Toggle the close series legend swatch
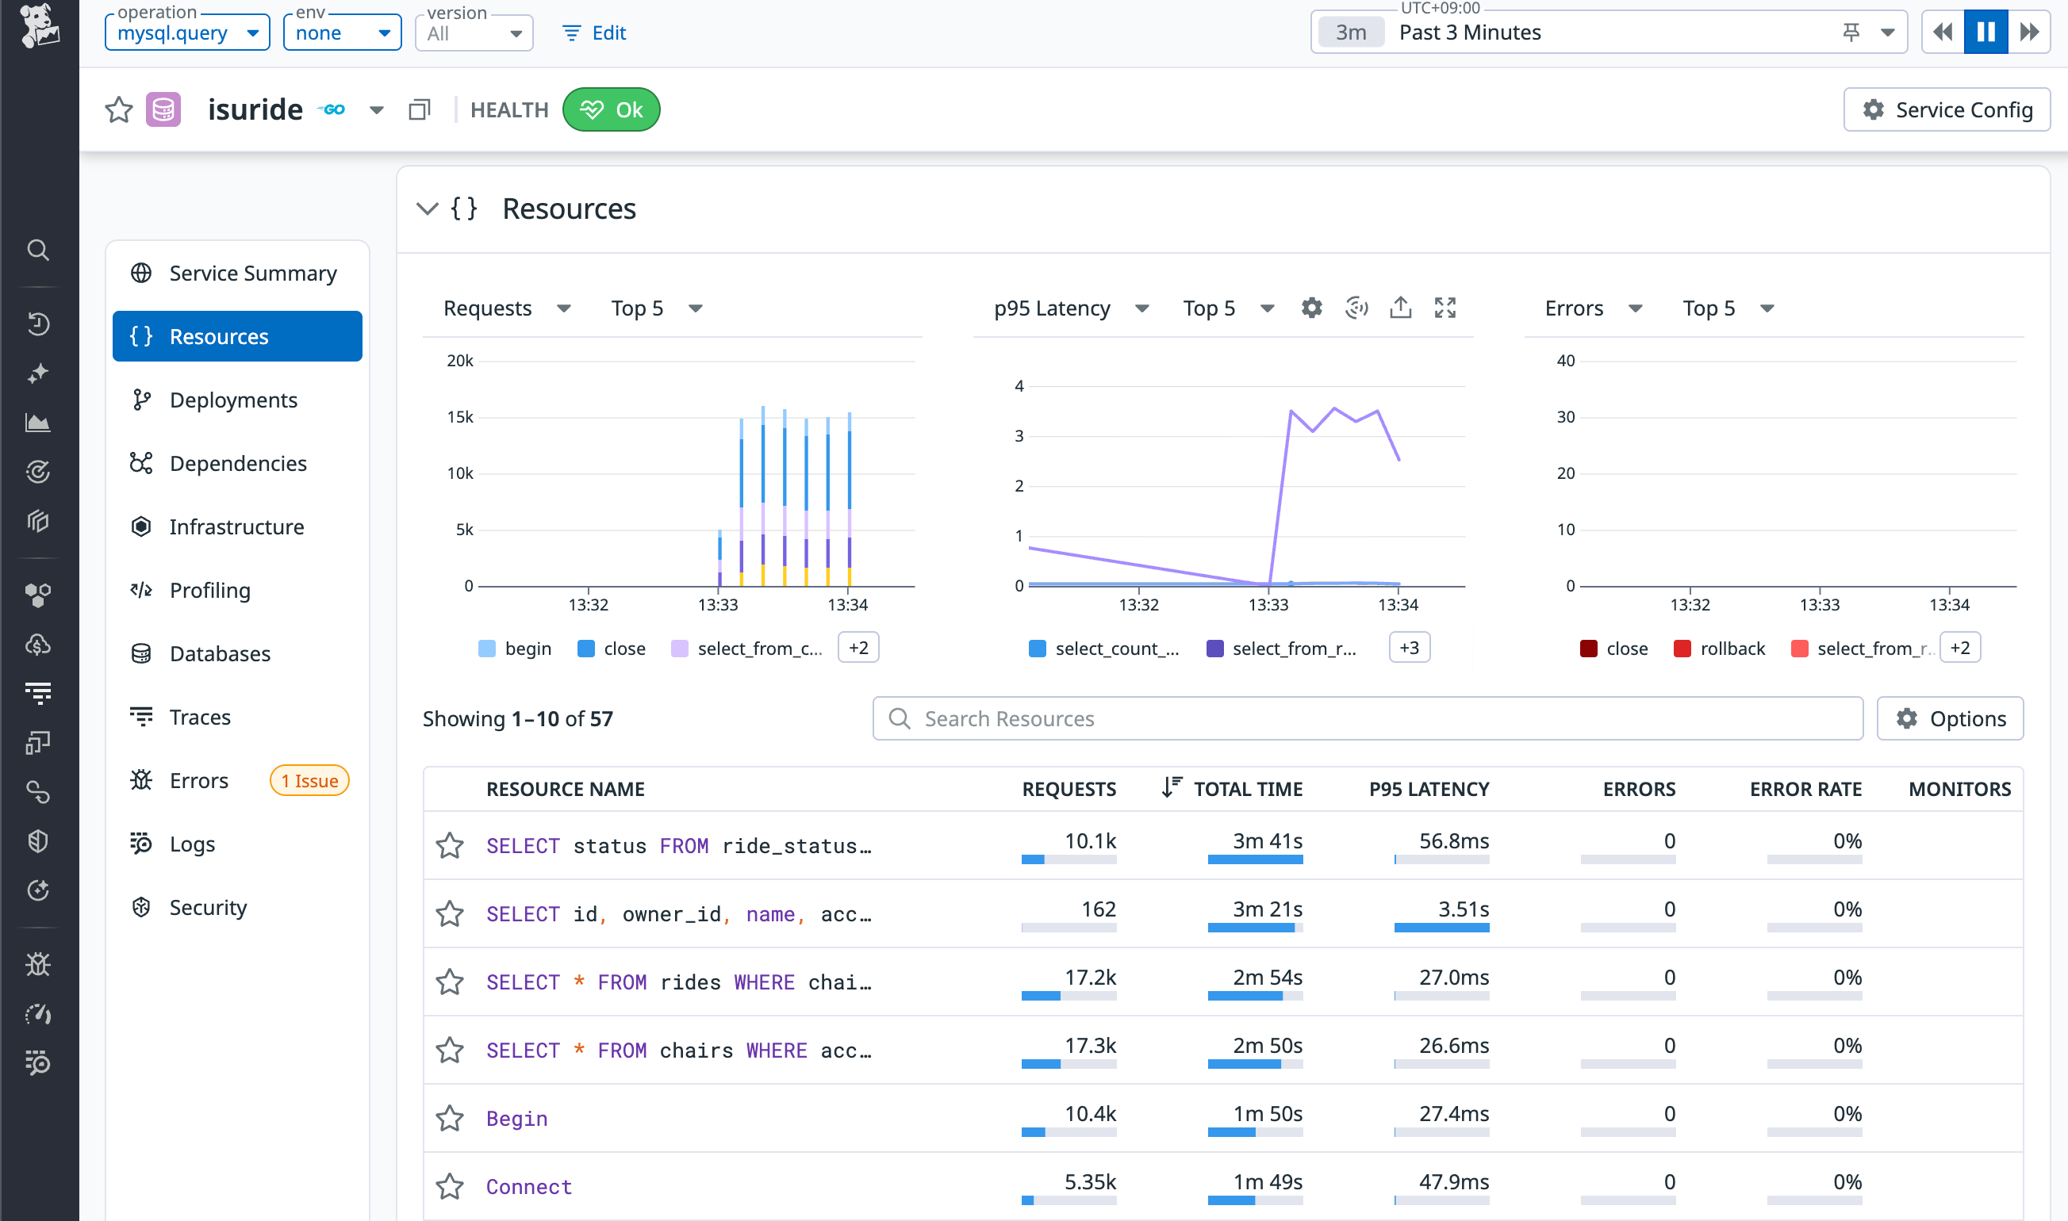The image size is (2068, 1221). [586, 649]
